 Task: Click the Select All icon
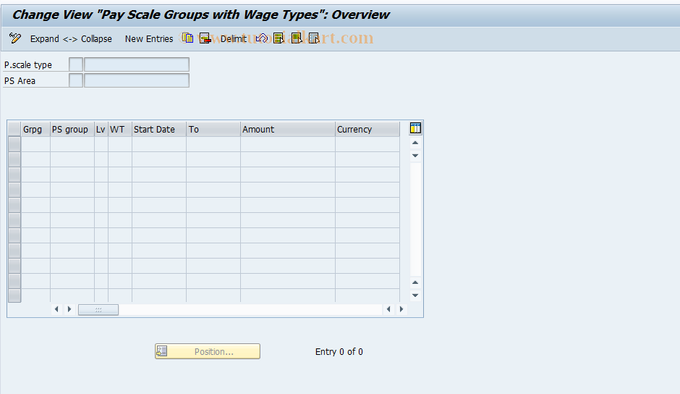click(x=279, y=38)
